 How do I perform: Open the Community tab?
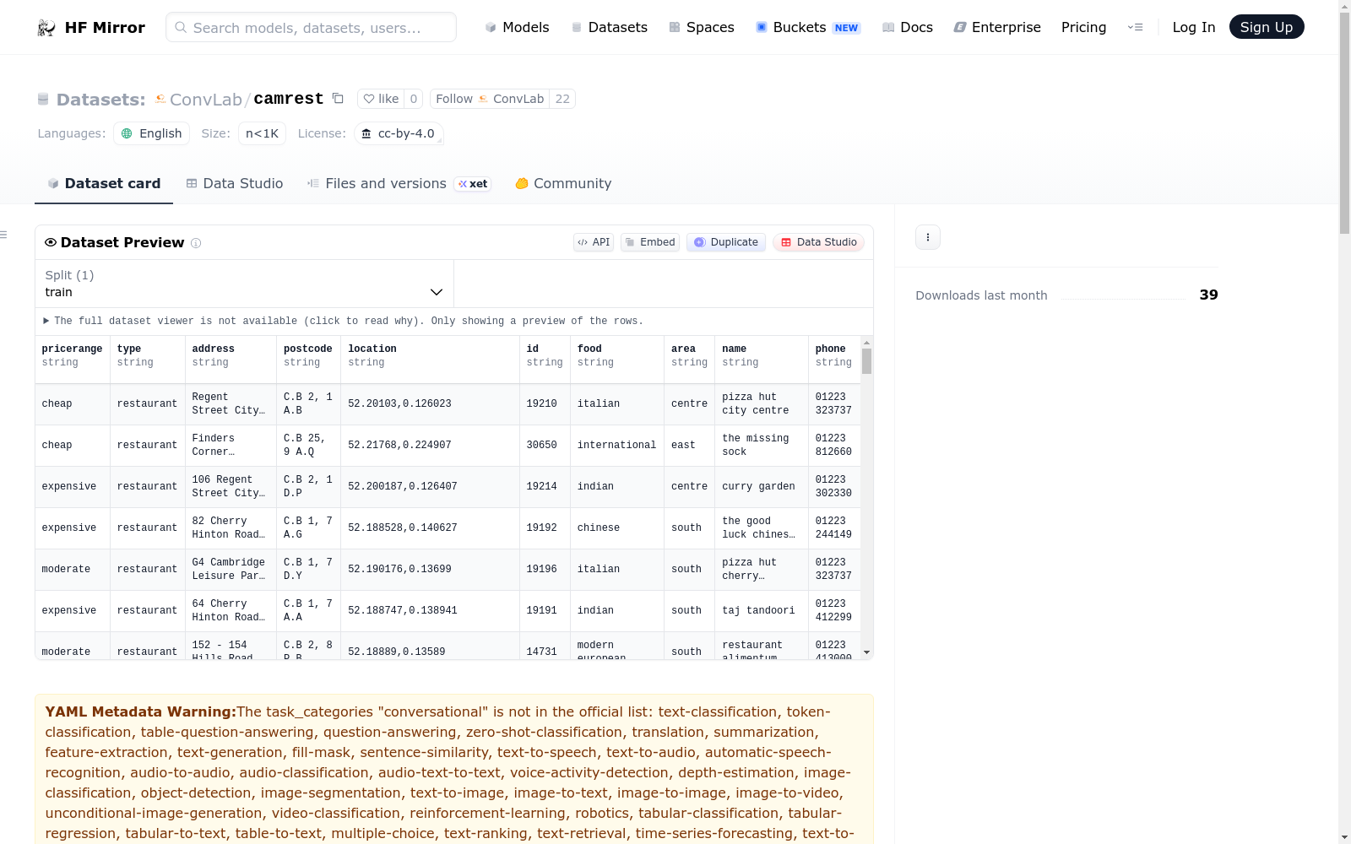(x=563, y=184)
